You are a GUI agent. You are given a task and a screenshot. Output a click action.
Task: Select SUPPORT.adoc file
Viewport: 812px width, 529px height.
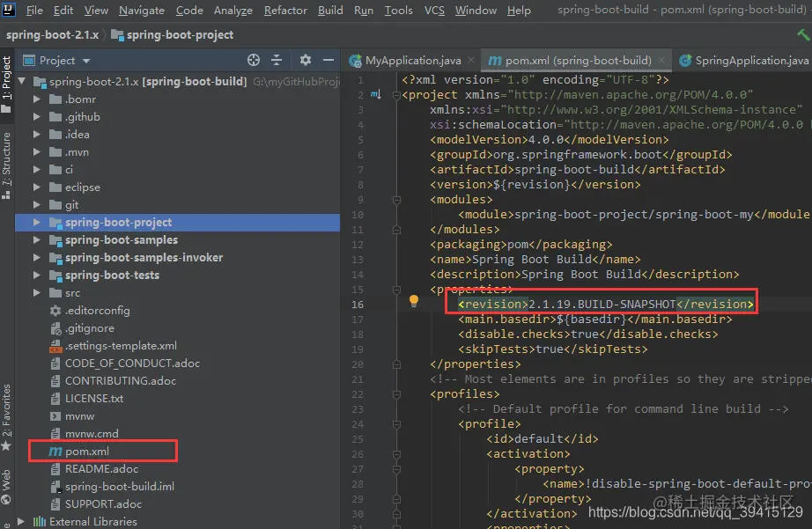click(x=103, y=504)
